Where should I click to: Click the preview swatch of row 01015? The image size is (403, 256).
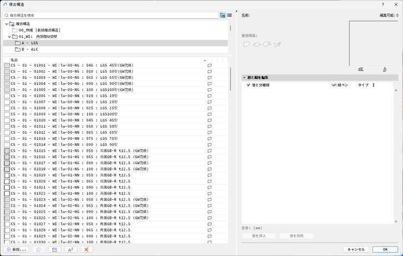click(7, 151)
